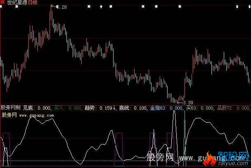251x168 pixels.
Task: Click the 趋势: 0.159 indicator value
Action: point(100,108)
